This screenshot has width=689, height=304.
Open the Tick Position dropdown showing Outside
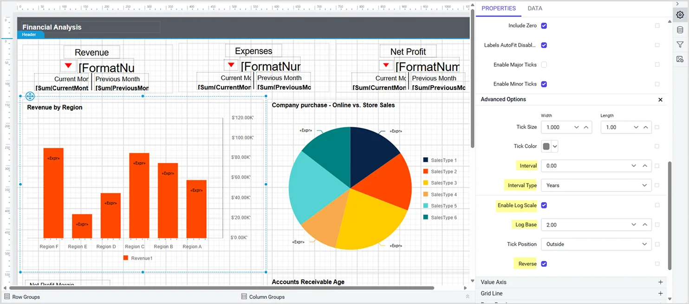tap(596, 244)
